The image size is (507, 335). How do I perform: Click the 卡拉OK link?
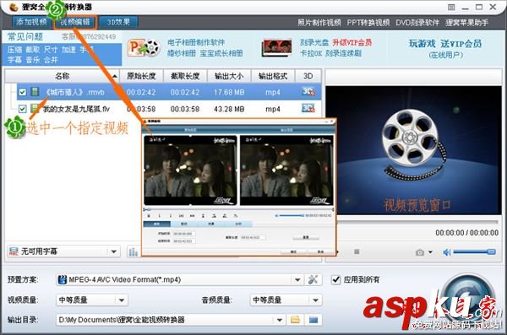coord(311,53)
